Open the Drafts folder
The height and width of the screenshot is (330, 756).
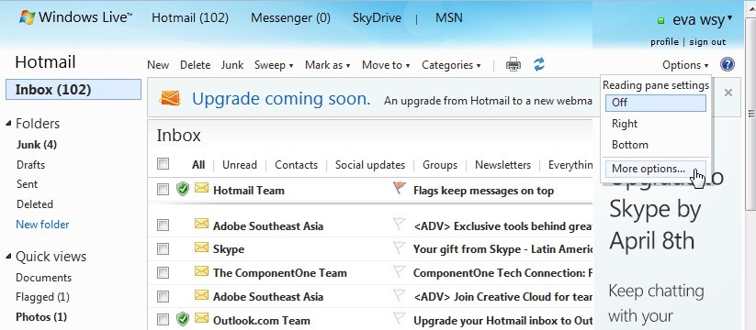pyautogui.click(x=31, y=165)
